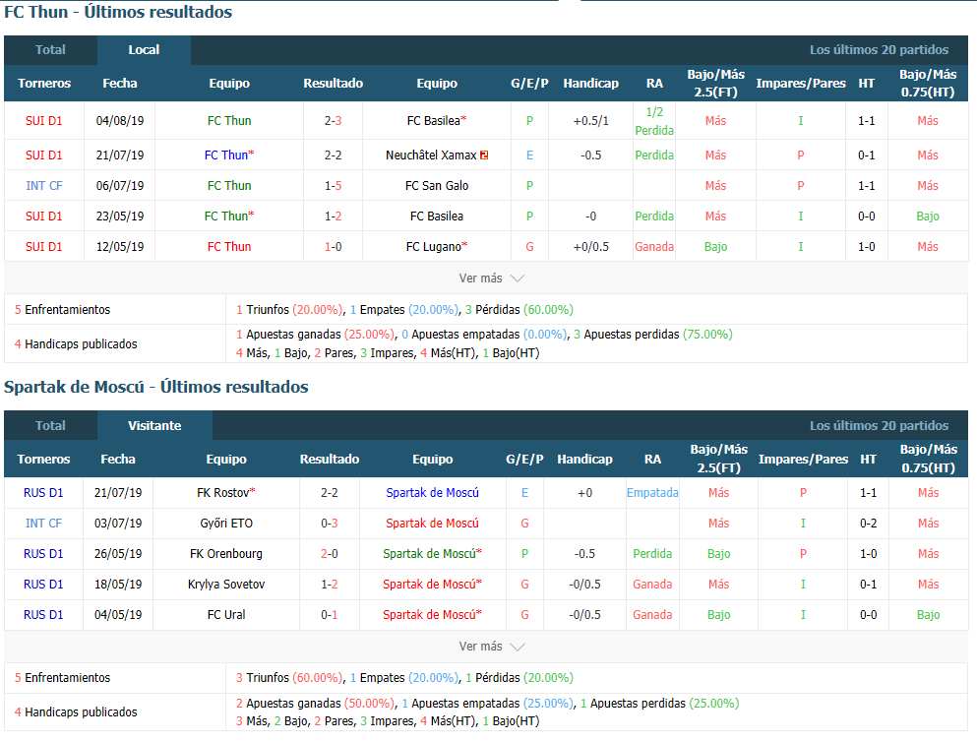
Task: Click half-time score 0-2 in Győri ETO row
Action: point(869,524)
